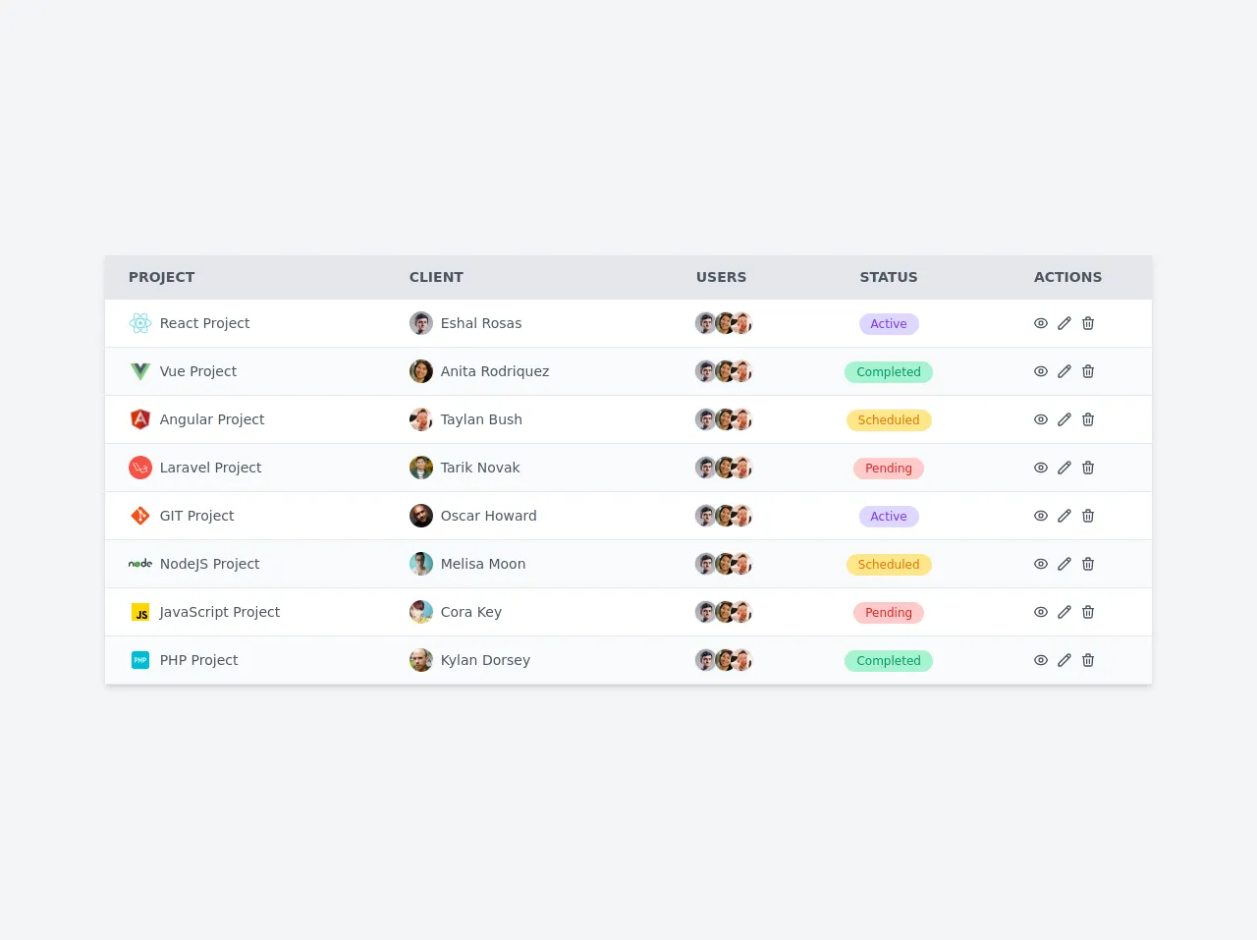Screen dimensions: 1257x940
Task: Delete the Angular Project using trash icon
Action: tap(1088, 419)
